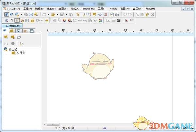Click the inner document restore button
The height and width of the screenshot is (132, 196).
point(188,9)
